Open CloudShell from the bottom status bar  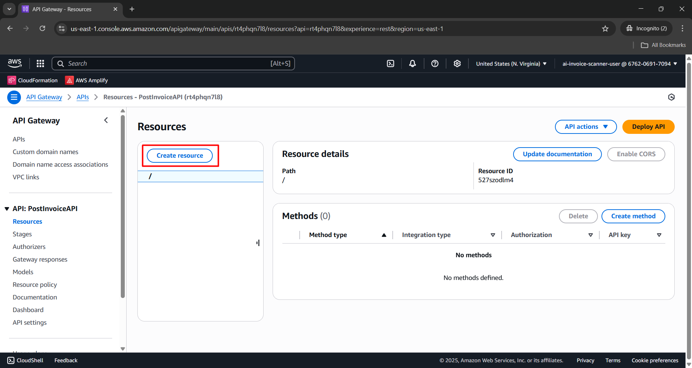(25, 360)
